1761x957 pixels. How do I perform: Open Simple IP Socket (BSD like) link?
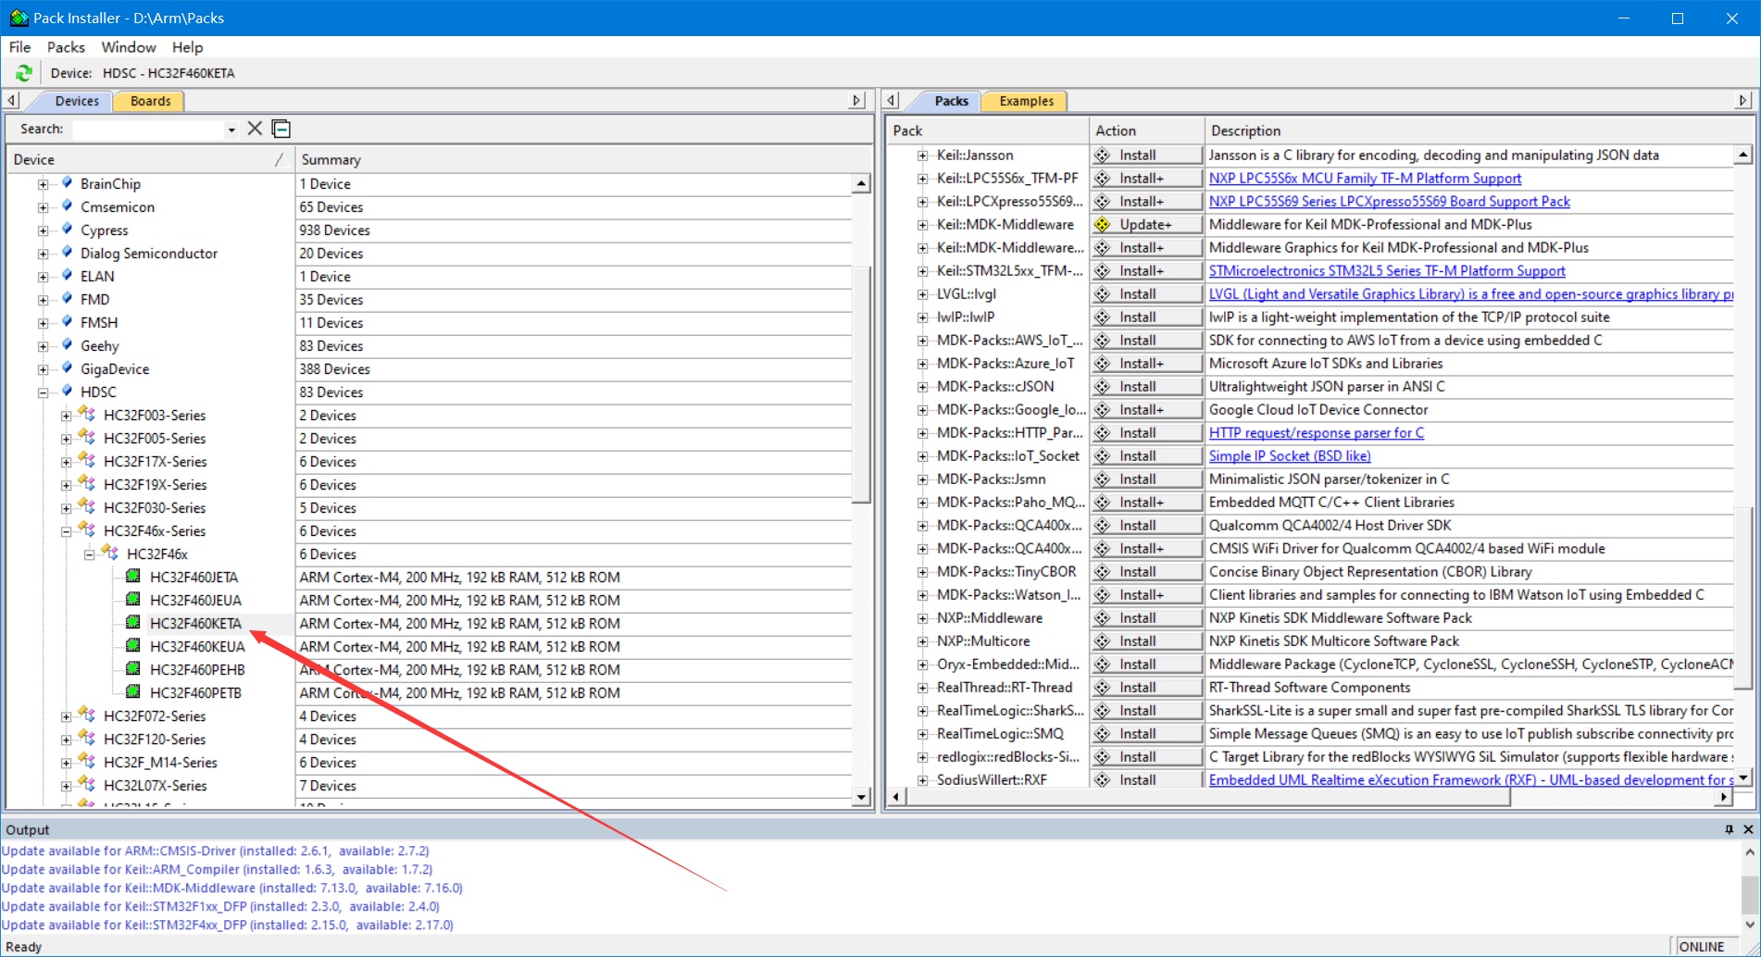click(1290, 455)
